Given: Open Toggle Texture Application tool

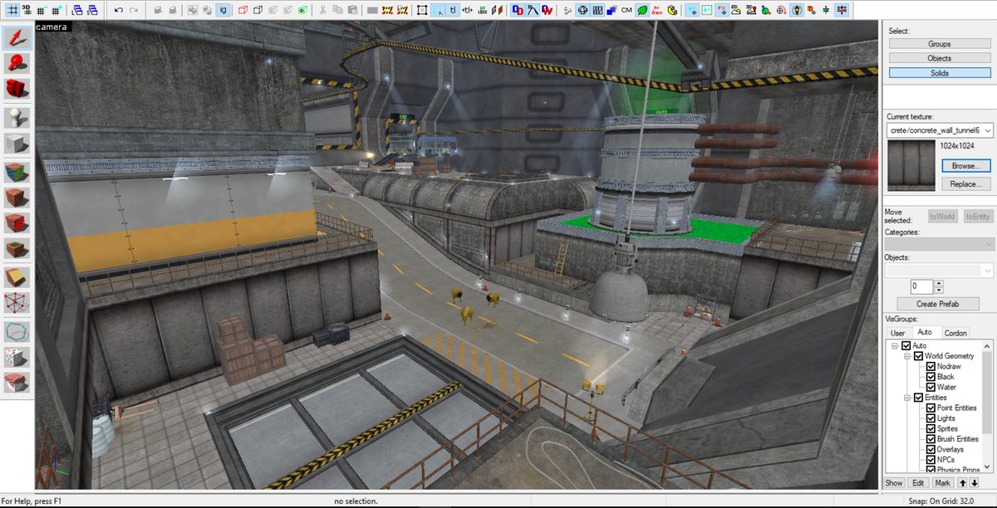Looking at the screenshot, I should click(x=17, y=171).
